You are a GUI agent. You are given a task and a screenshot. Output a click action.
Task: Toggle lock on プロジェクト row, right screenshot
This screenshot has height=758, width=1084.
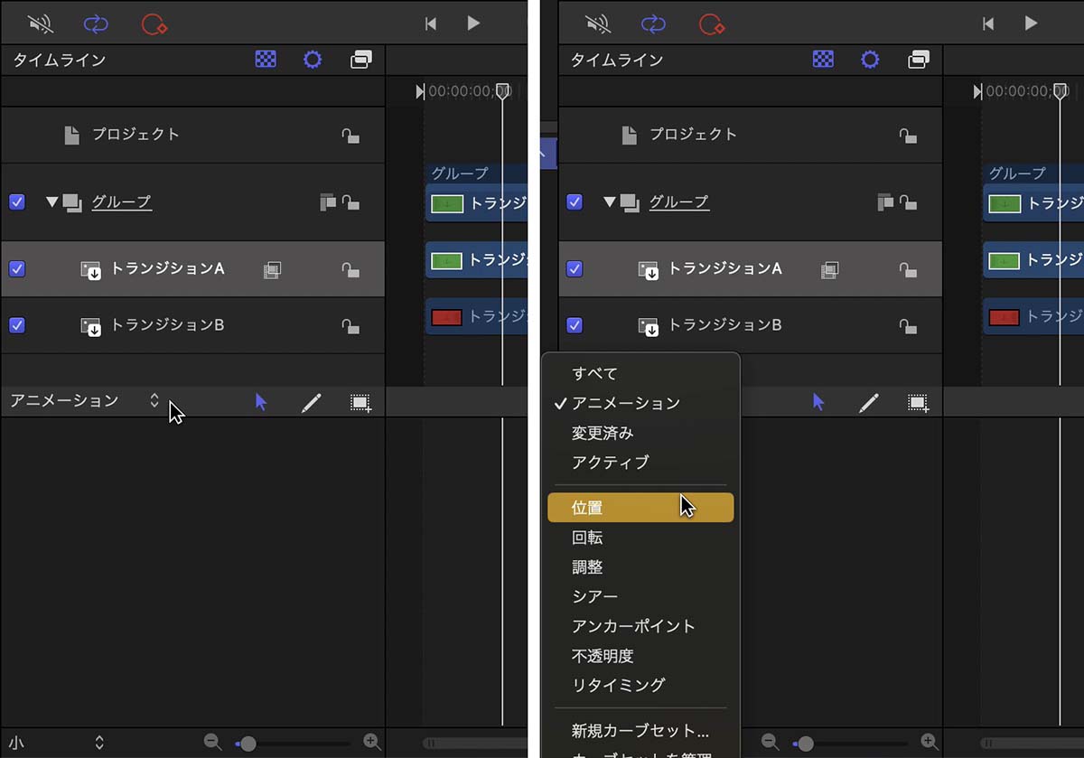[908, 136]
